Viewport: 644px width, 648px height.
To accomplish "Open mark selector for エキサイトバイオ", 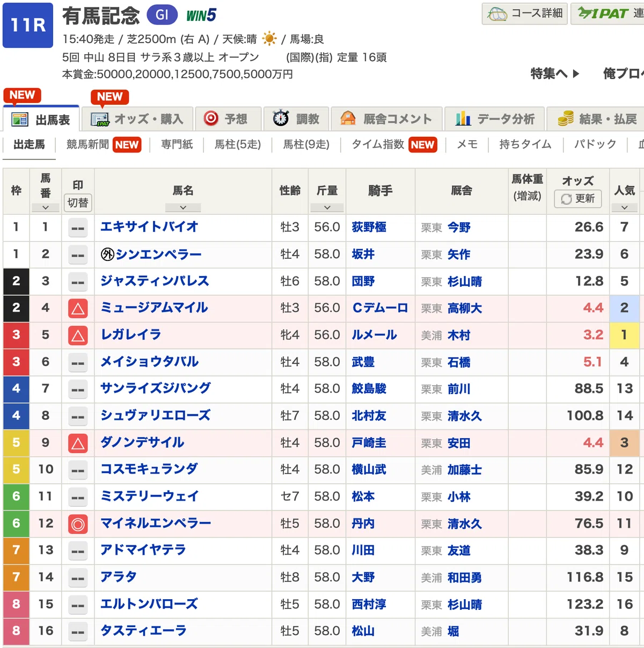I will click(78, 228).
